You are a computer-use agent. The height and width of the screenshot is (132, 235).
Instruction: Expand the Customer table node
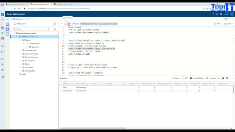coord(27,47)
